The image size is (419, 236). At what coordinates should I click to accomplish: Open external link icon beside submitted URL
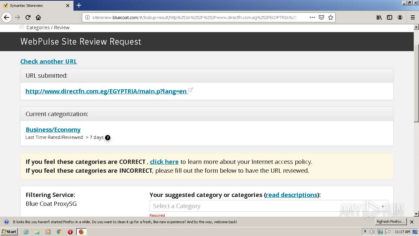point(191,90)
